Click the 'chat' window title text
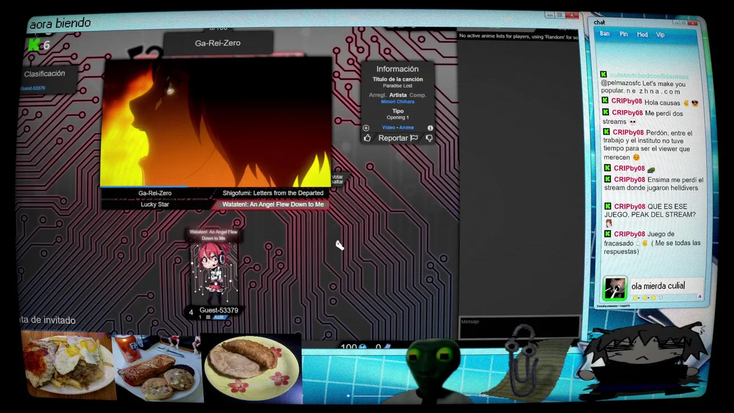This screenshot has width=734, height=413. click(x=599, y=22)
